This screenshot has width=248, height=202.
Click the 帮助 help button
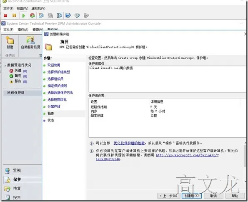tap(235, 196)
